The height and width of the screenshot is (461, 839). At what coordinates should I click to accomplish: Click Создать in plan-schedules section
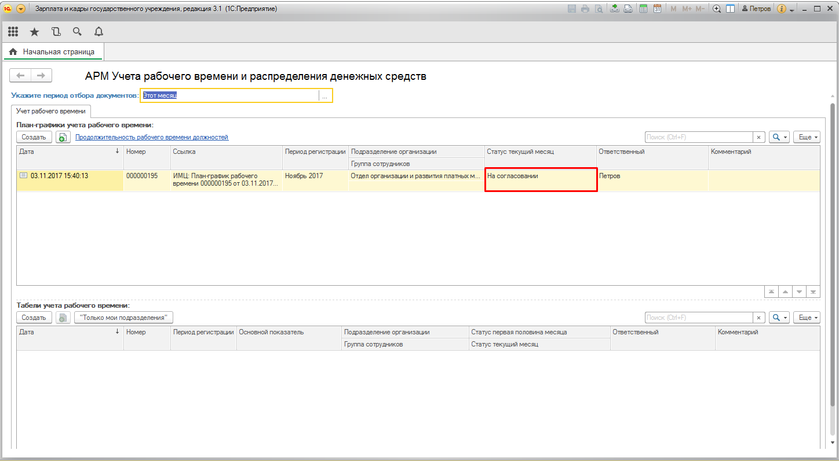34,137
